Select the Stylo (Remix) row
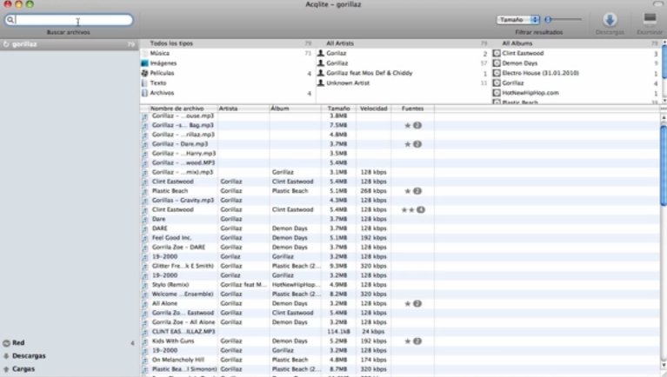The image size is (667, 377). (x=400, y=285)
